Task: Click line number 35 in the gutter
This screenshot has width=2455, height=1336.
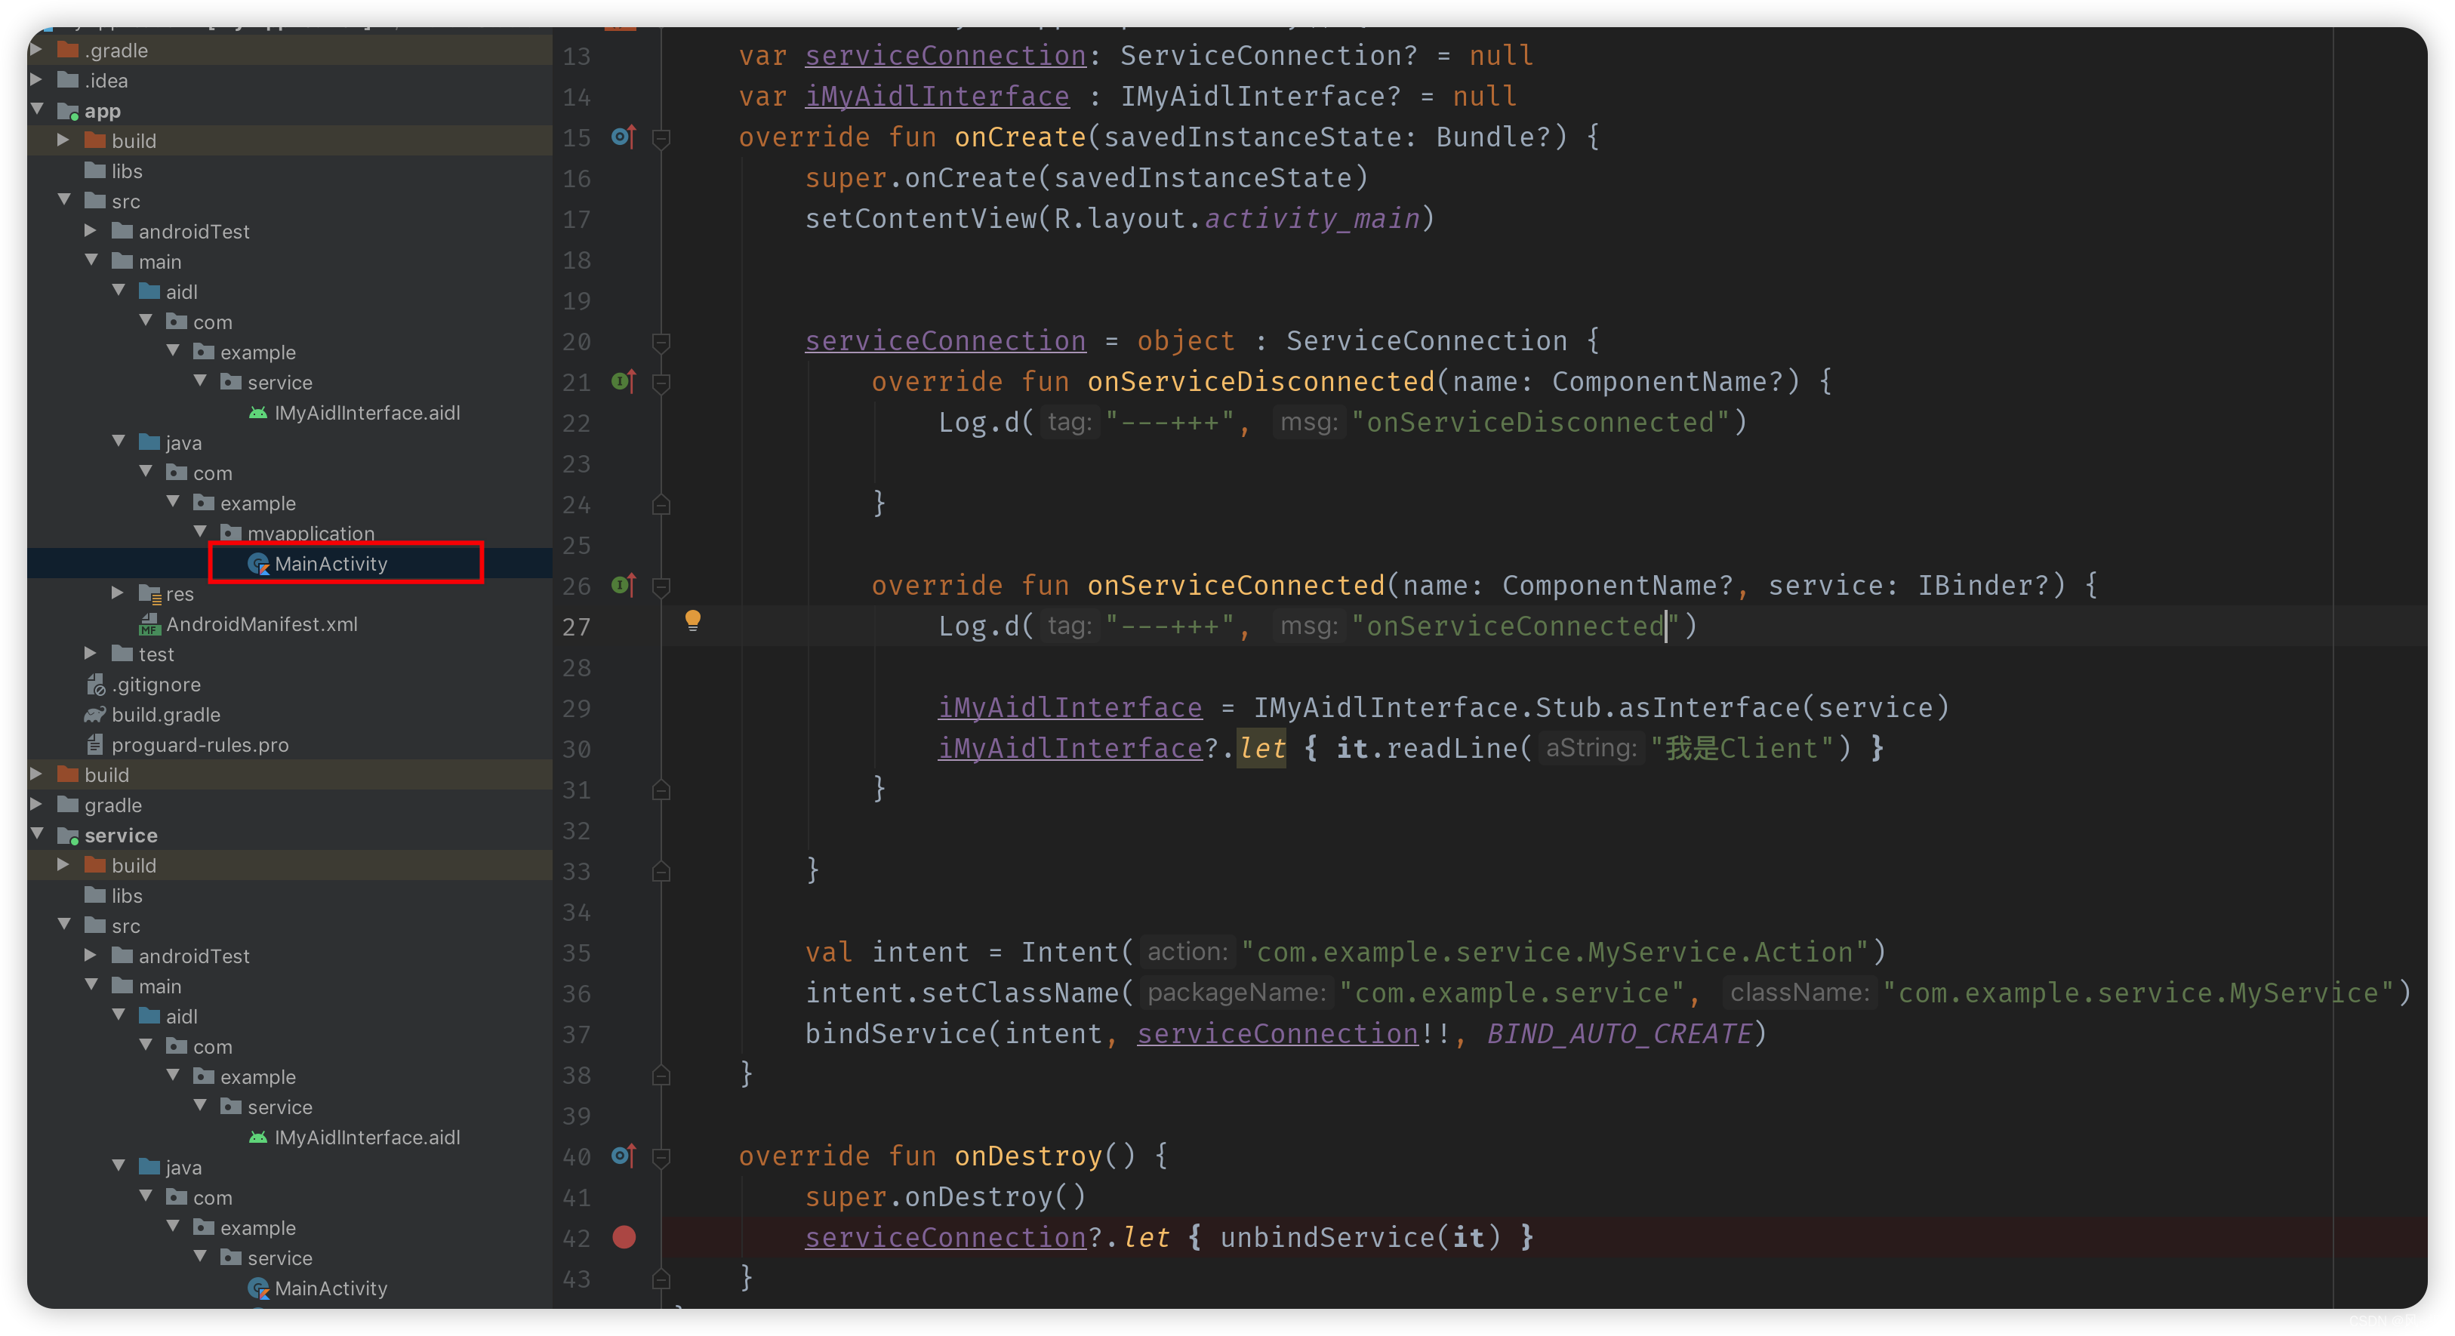Action: [577, 953]
